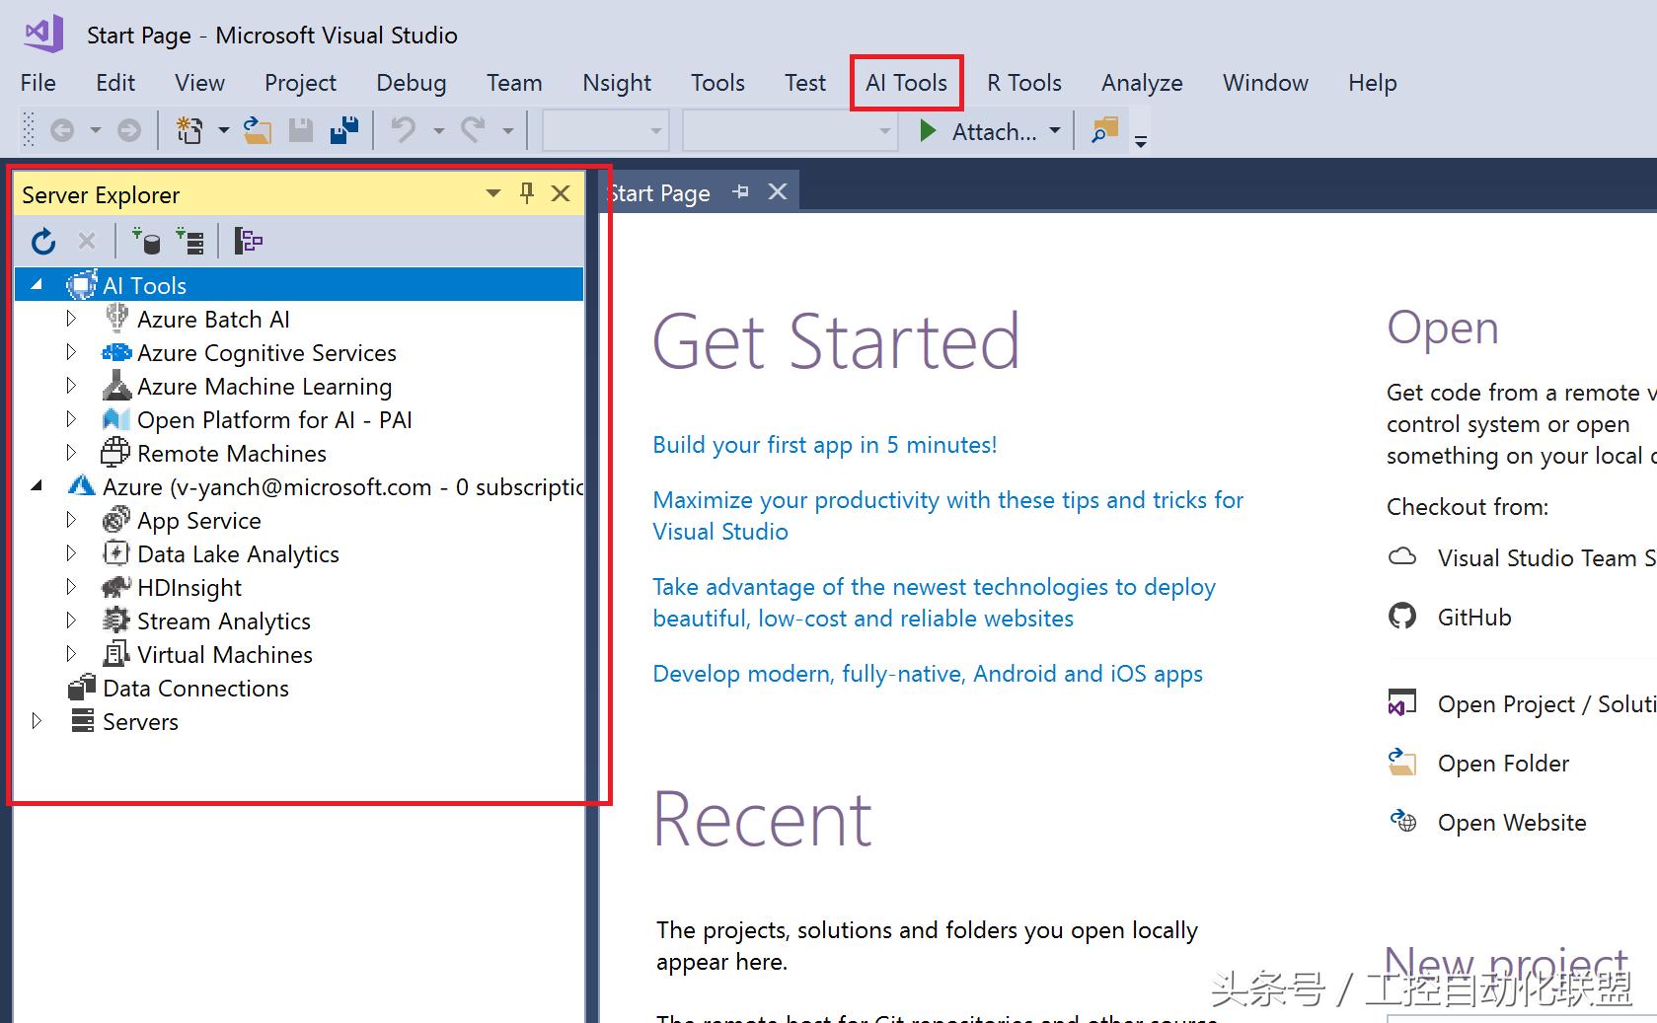Image resolution: width=1657 pixels, height=1023 pixels.
Task: Expand the Data Lake Analytics node
Action: click(71, 553)
